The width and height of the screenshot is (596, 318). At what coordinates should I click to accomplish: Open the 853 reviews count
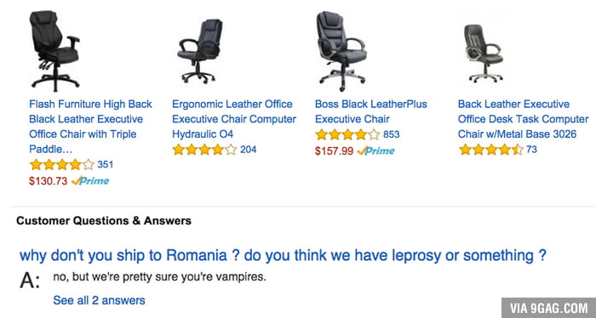[x=391, y=134]
